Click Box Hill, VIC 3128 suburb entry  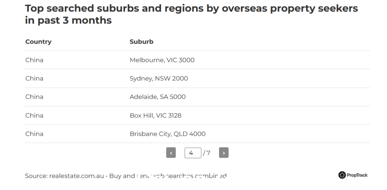coord(156,115)
